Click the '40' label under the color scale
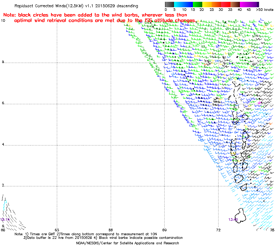The height and width of the screenshot is (249, 275). [x=240, y=10]
